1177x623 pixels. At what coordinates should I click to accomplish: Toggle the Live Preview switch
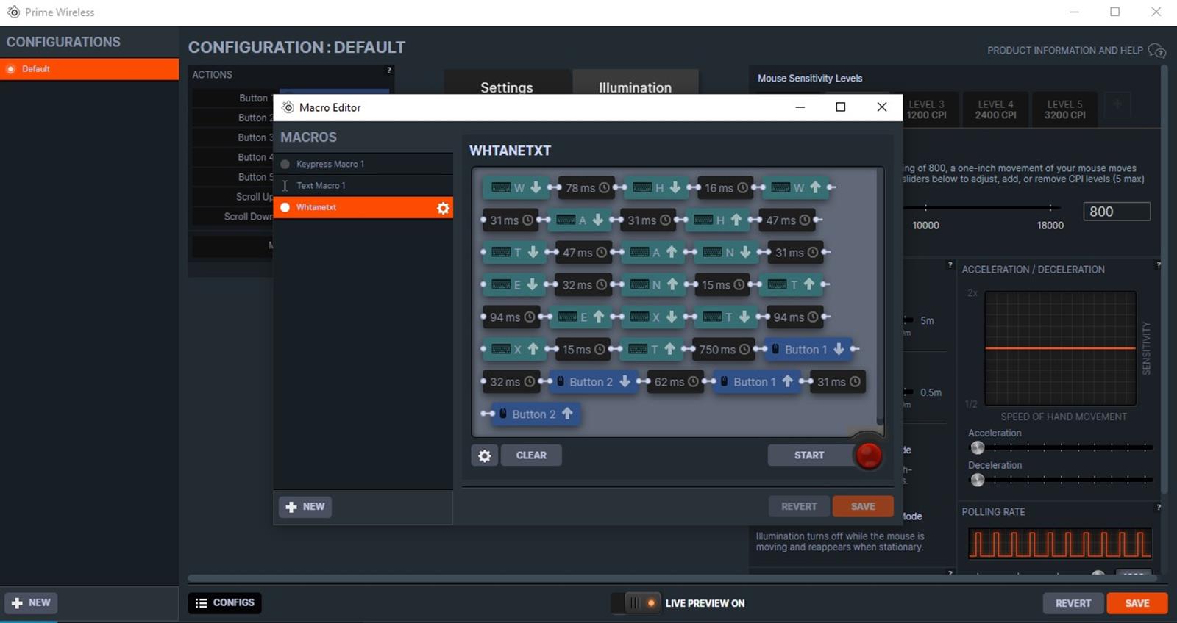[636, 603]
